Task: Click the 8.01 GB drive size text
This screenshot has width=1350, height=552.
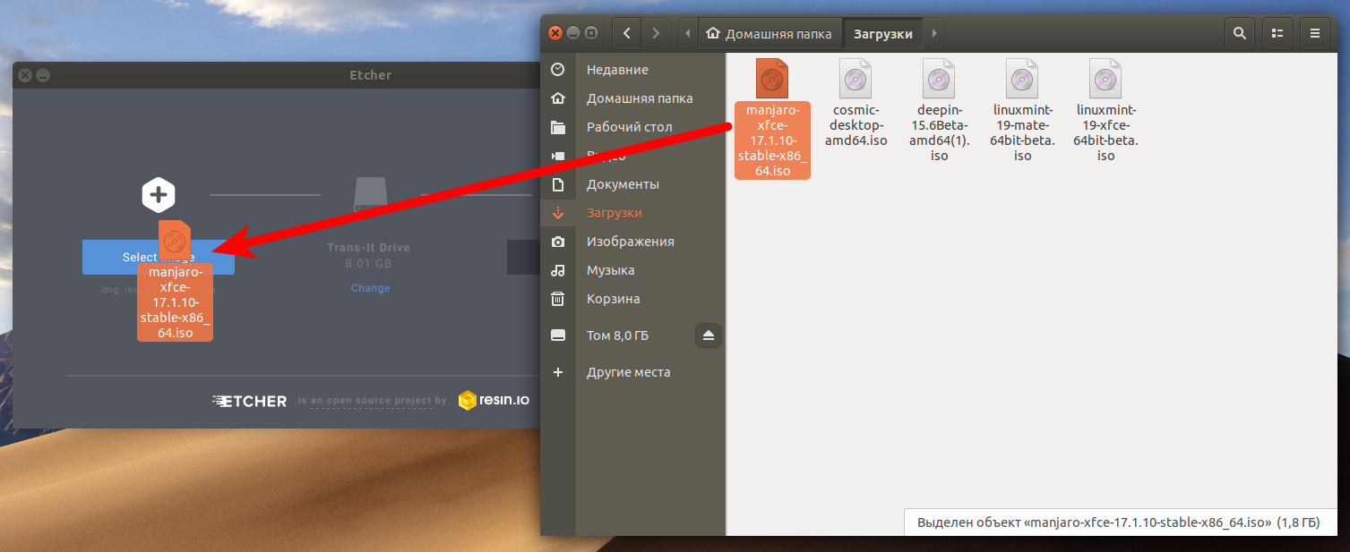Action: click(370, 264)
